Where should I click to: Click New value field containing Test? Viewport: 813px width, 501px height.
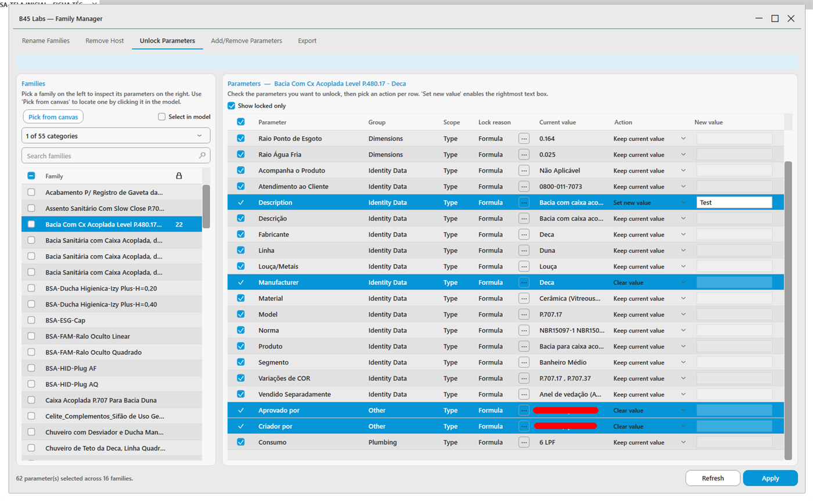pyautogui.click(x=734, y=202)
